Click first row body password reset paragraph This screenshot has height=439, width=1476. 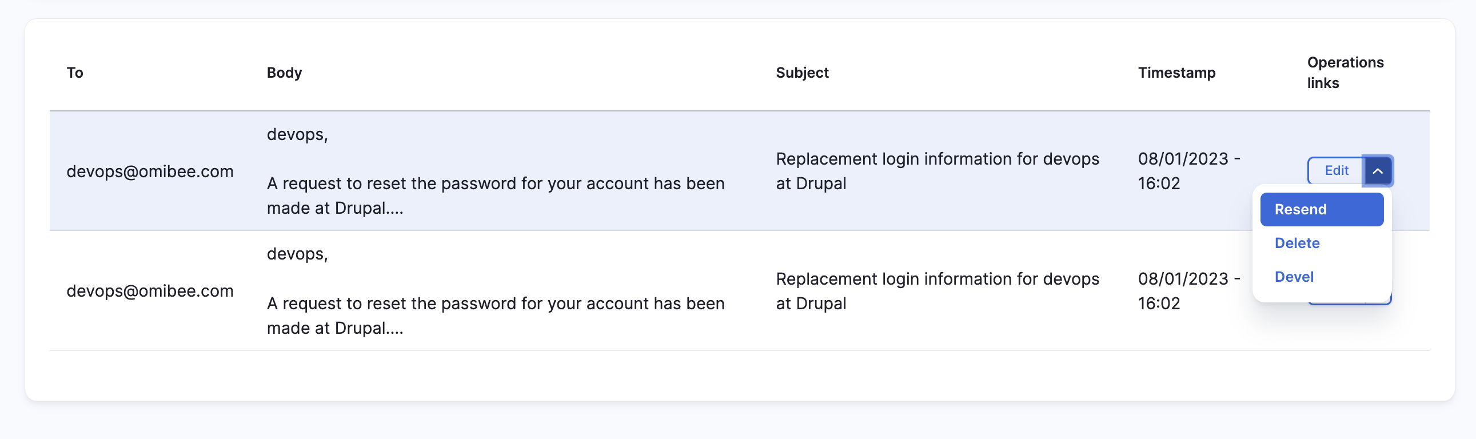pos(496,195)
